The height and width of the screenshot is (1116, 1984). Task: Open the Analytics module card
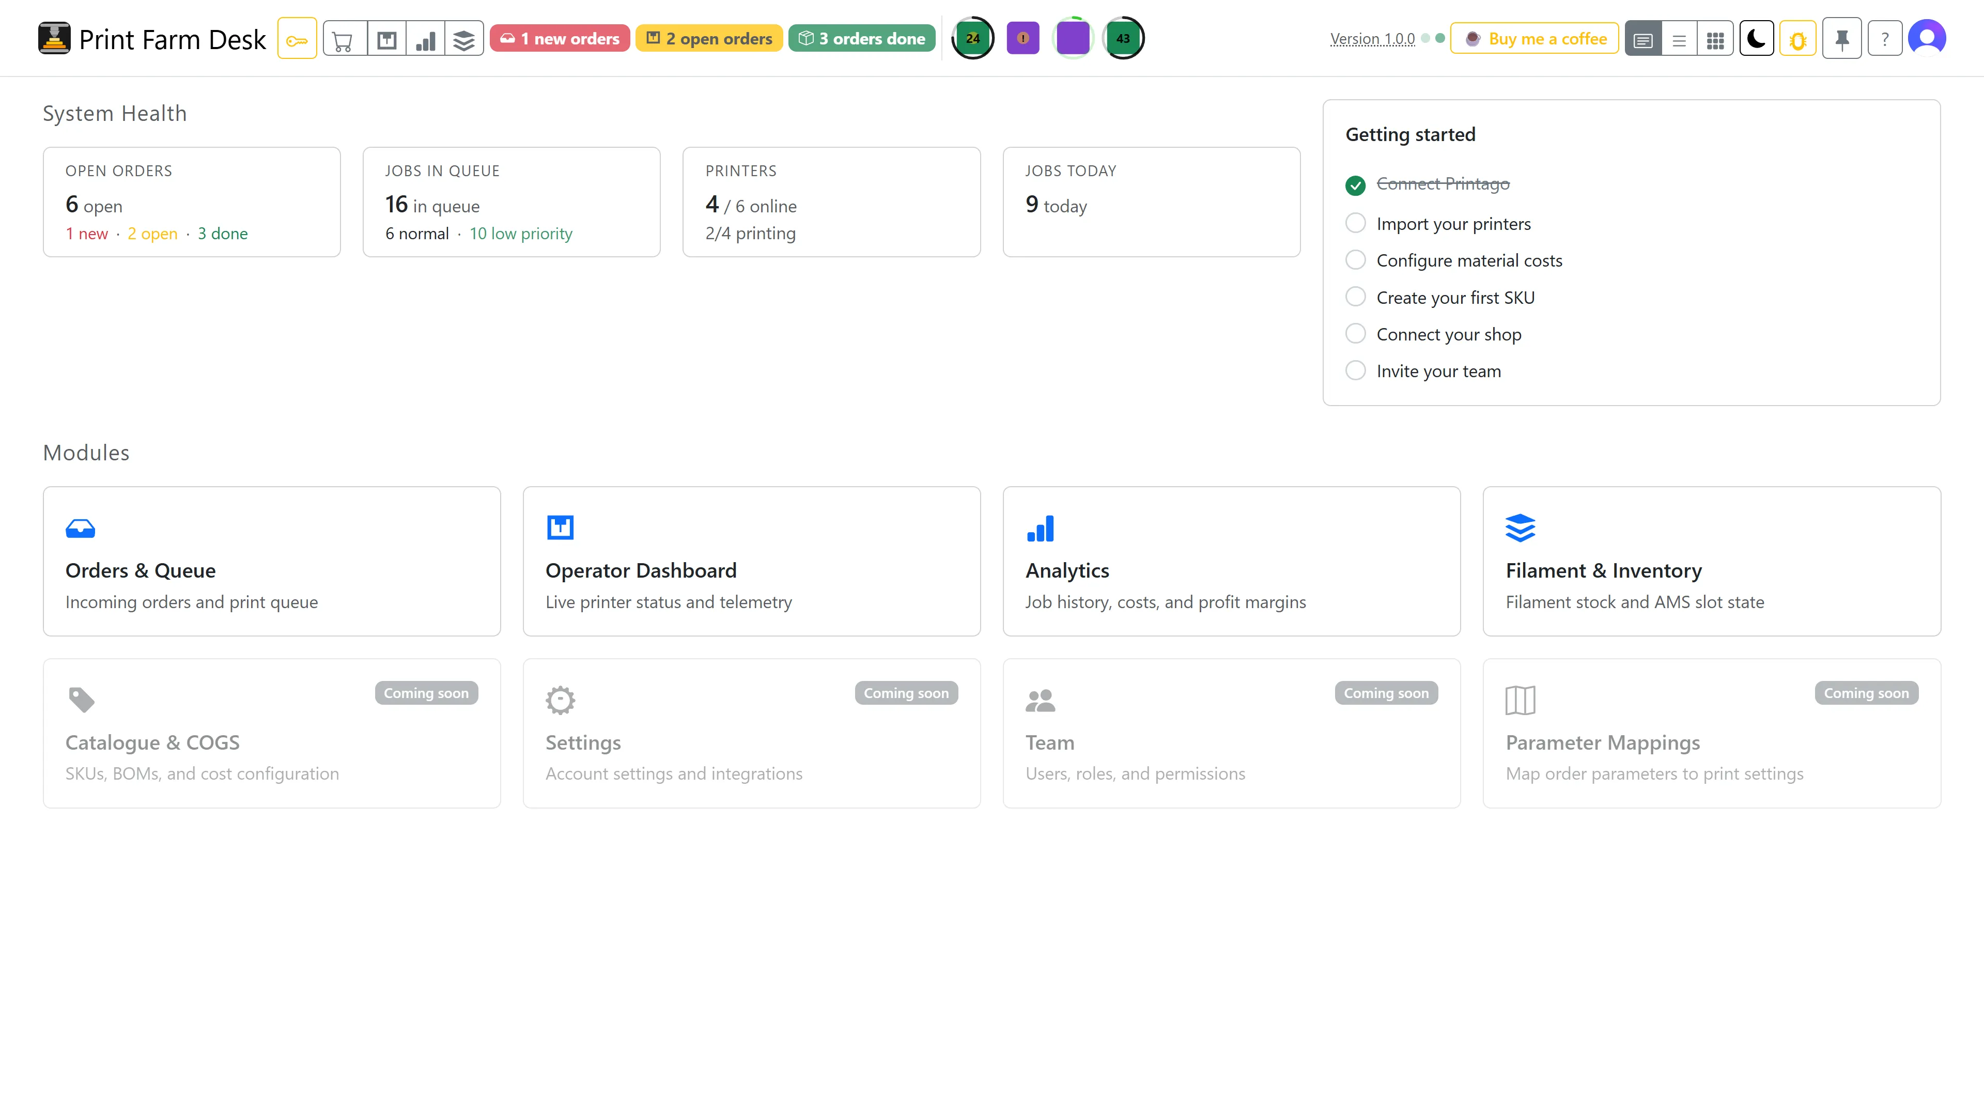[x=1232, y=561]
